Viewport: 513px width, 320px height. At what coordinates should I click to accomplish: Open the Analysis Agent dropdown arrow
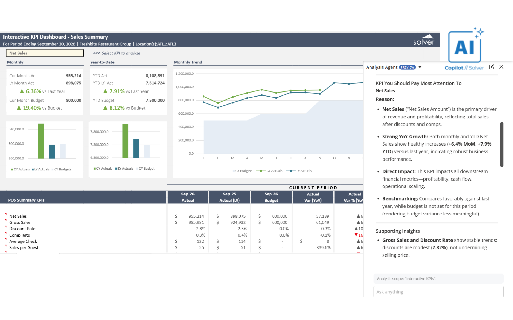pos(420,67)
